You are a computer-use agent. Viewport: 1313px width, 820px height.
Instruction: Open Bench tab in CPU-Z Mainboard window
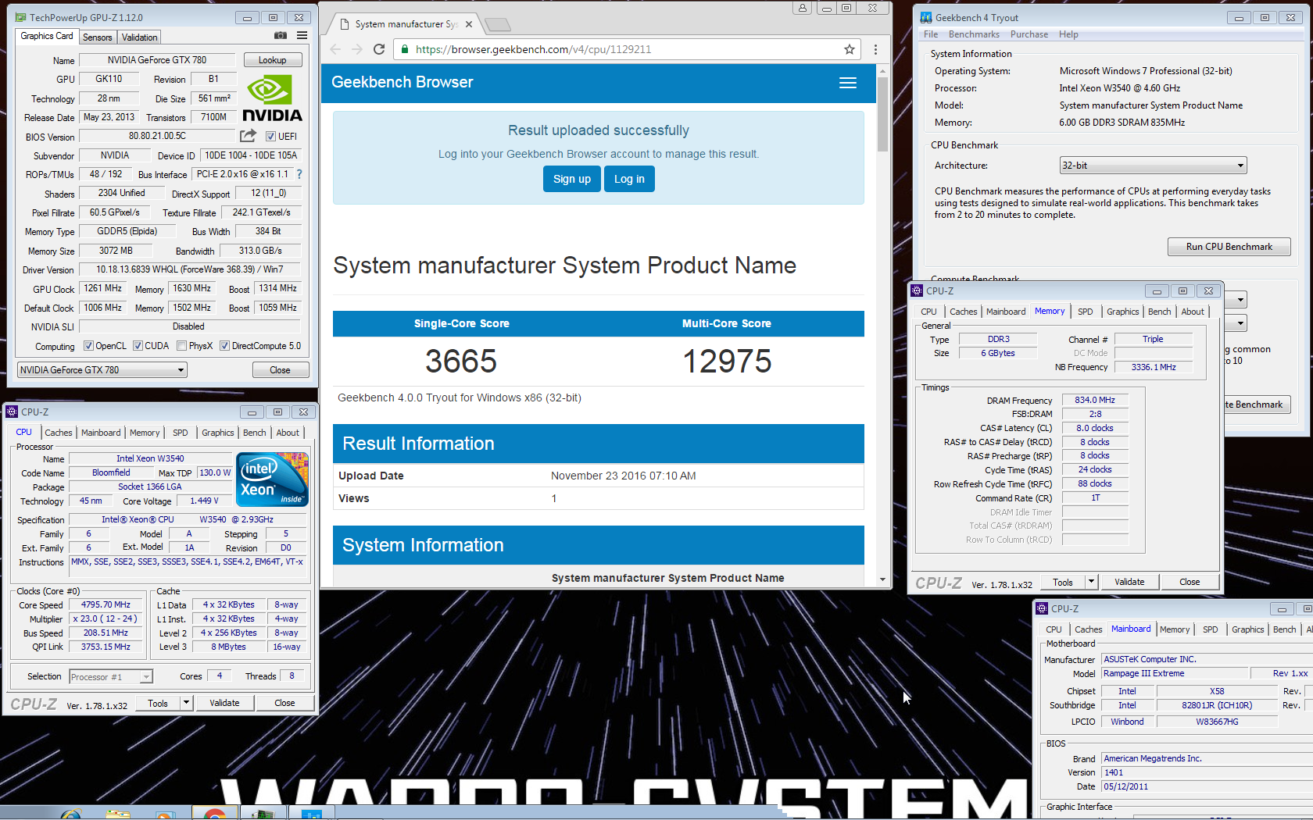click(x=1284, y=629)
